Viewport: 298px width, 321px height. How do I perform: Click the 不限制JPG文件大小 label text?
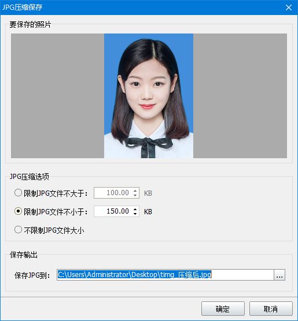click(54, 230)
